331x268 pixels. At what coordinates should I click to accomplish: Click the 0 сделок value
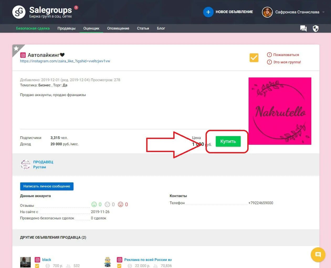point(98,218)
